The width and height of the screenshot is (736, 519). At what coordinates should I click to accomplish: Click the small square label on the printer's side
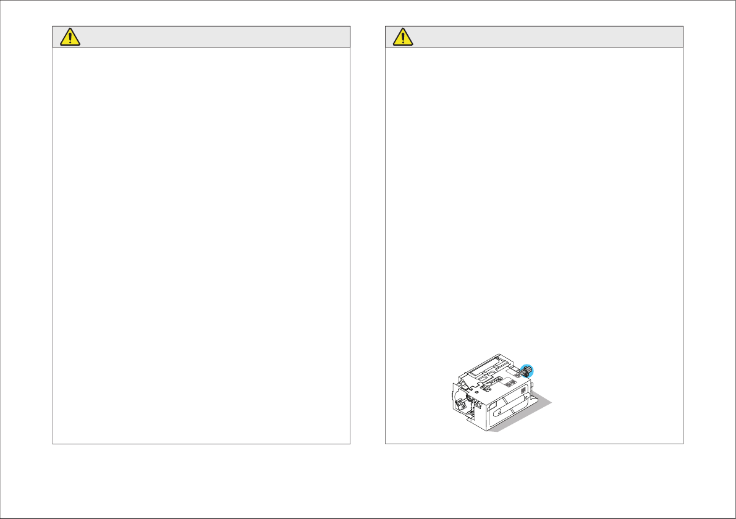[x=523, y=390]
